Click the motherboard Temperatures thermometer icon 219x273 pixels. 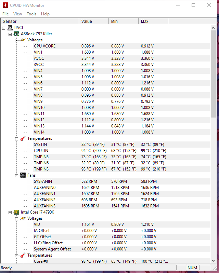click(23, 138)
